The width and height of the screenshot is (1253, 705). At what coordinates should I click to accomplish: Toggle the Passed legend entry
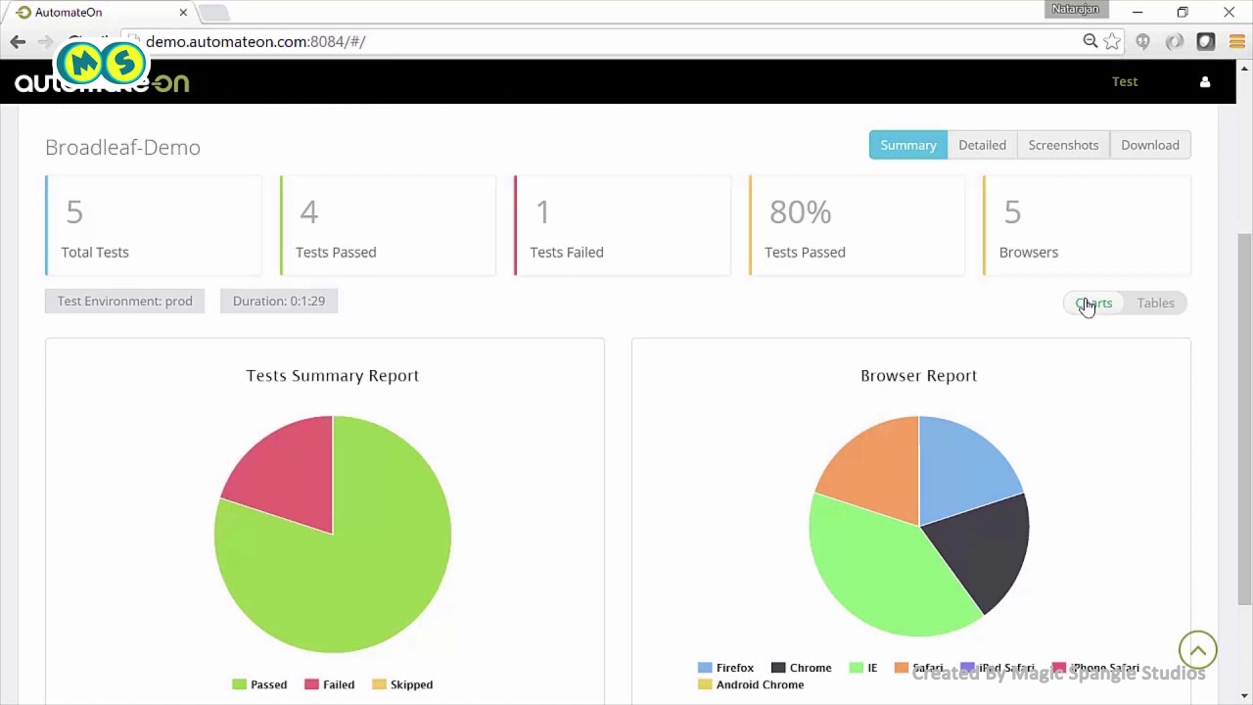pyautogui.click(x=259, y=684)
